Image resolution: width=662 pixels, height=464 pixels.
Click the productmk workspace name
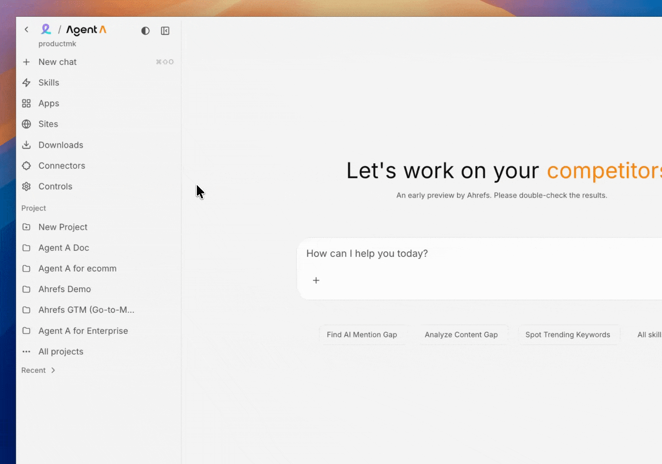57,44
